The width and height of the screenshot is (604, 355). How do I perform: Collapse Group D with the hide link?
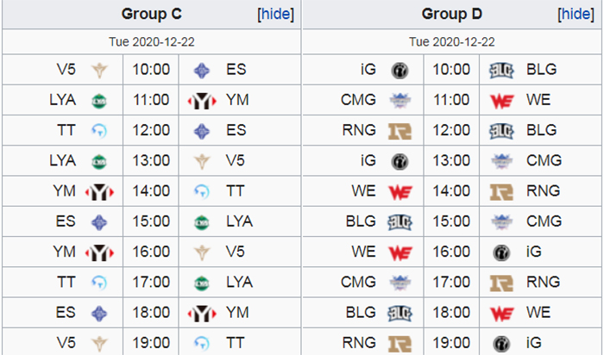pos(576,15)
